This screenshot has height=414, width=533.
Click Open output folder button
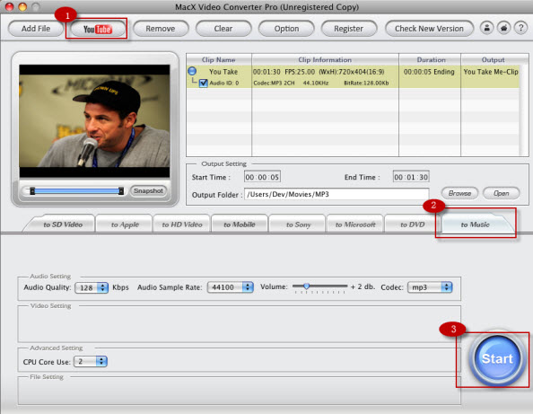tap(501, 193)
